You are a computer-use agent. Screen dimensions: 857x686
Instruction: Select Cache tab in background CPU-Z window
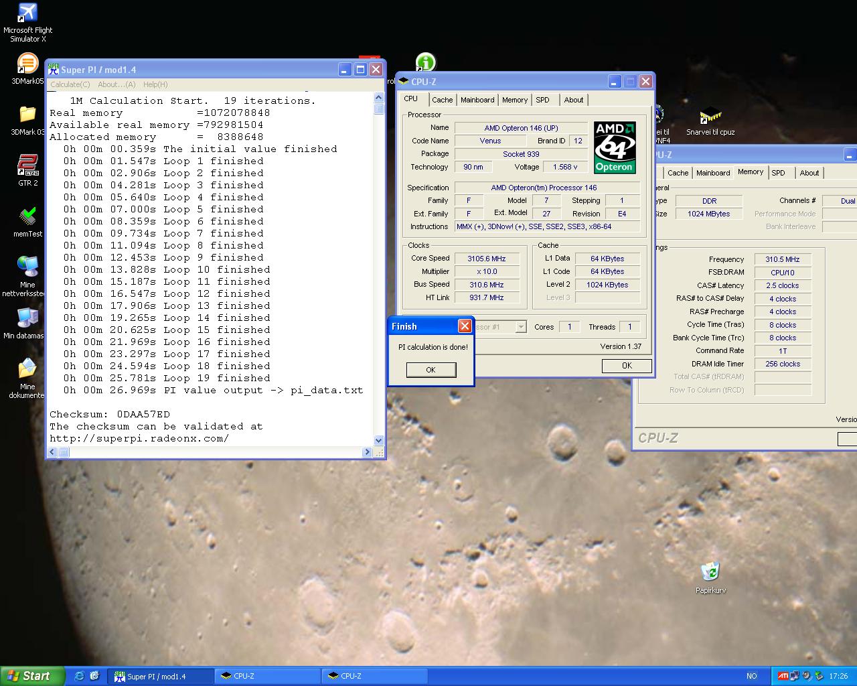click(x=678, y=173)
